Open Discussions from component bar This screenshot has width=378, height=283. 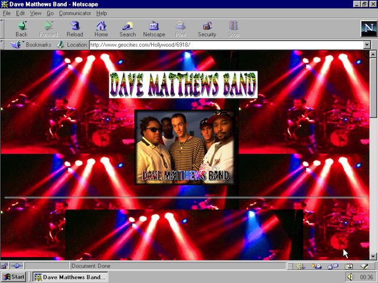click(333, 266)
